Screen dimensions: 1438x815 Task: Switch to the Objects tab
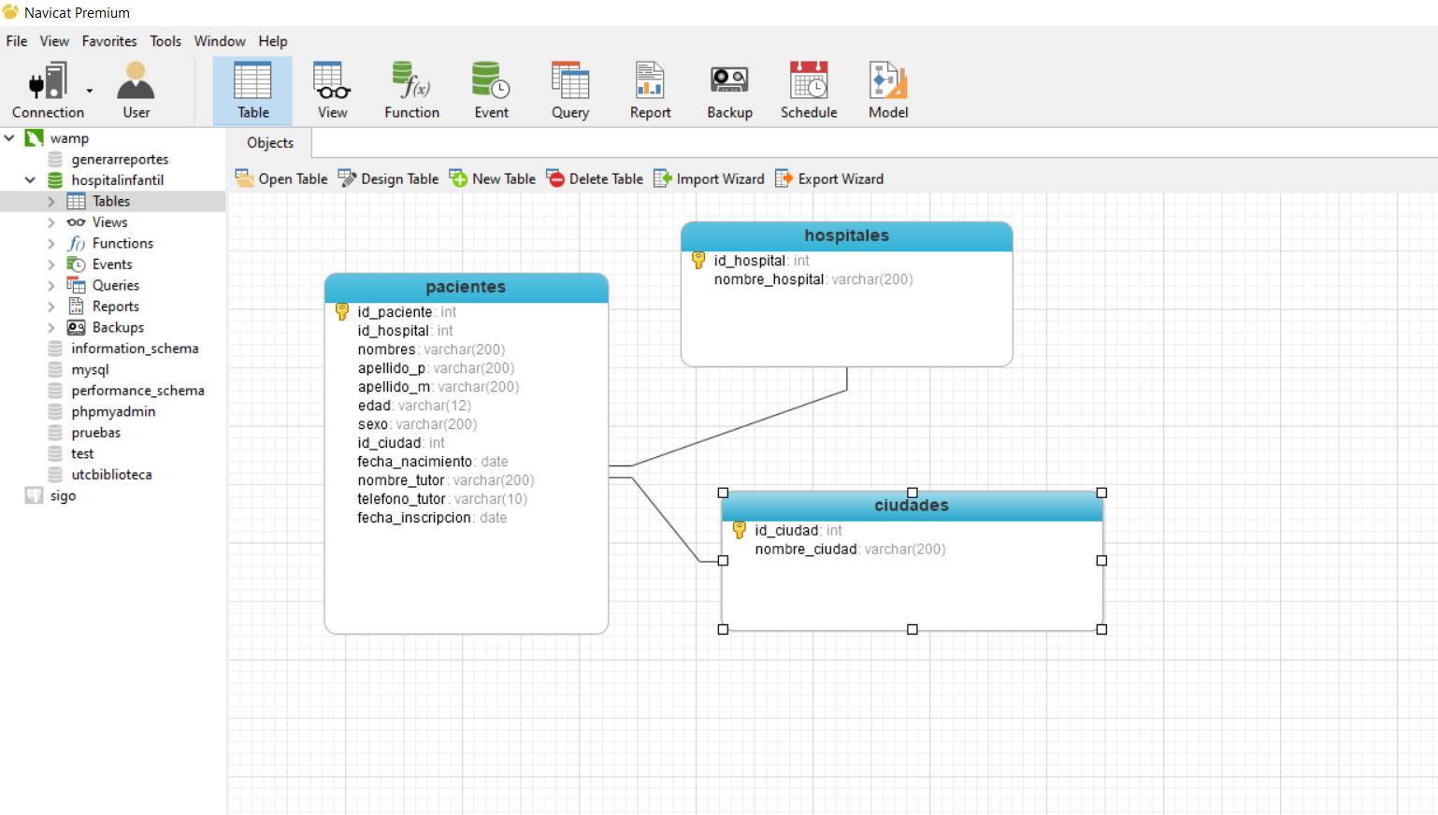pos(268,142)
